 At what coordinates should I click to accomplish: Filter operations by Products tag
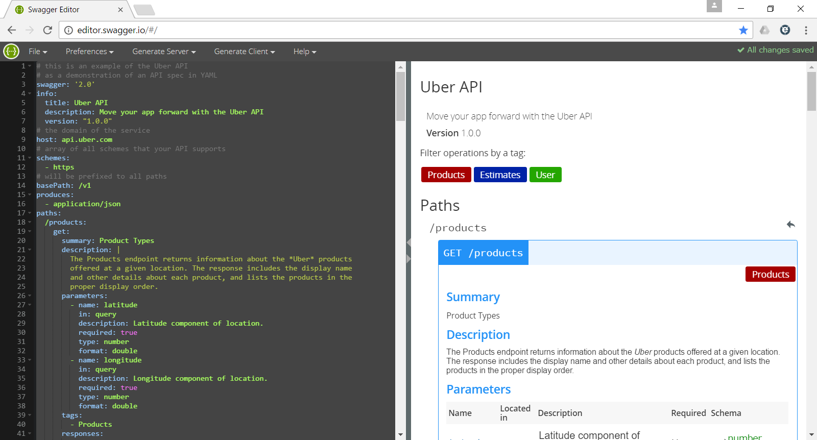point(446,175)
